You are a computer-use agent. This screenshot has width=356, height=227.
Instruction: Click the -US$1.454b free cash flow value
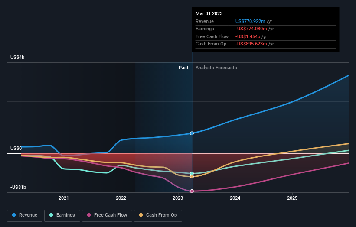(x=248, y=36)
